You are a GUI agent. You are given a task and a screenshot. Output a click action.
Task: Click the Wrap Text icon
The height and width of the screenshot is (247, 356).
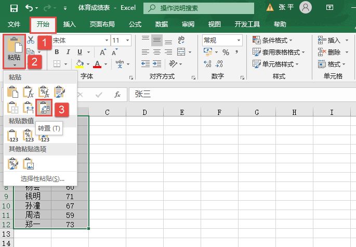click(x=181, y=40)
